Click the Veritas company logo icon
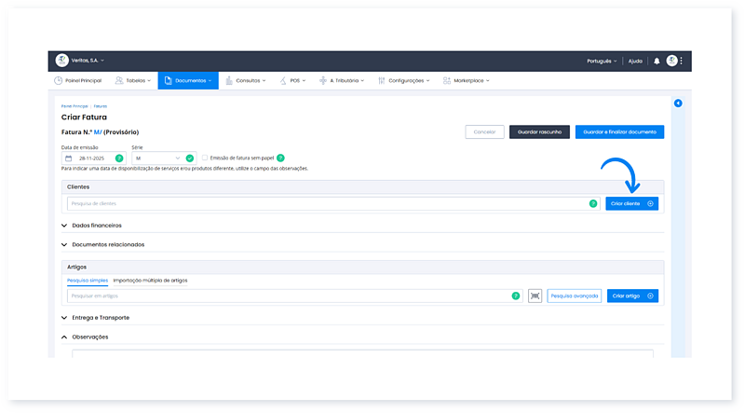The image size is (745, 413). 62,61
